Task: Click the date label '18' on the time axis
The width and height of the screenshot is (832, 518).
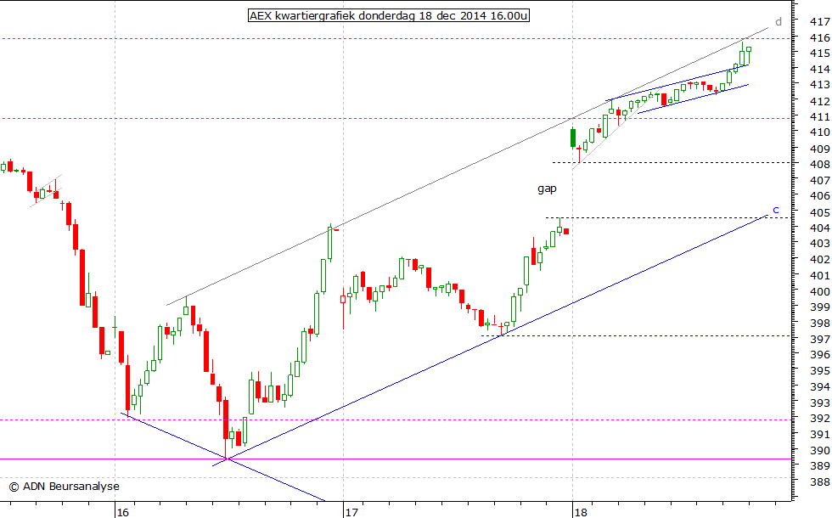Action: coord(581,512)
